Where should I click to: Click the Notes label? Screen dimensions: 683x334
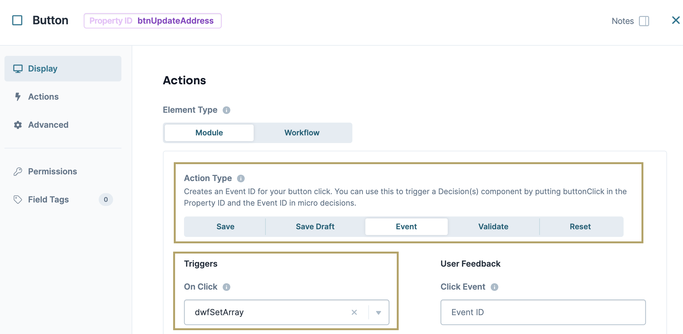coord(623,21)
